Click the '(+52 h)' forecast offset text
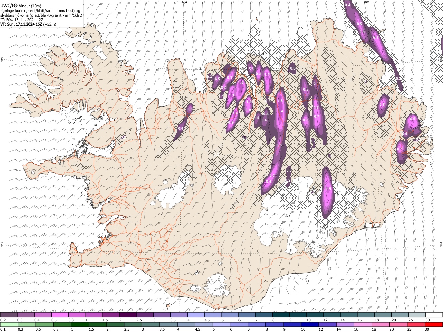The height and width of the screenshot is (332, 443). (x=50, y=24)
